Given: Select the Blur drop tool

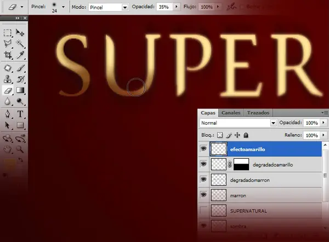Looking at the screenshot, I should [8, 101].
